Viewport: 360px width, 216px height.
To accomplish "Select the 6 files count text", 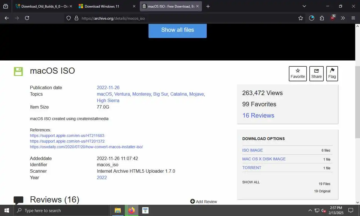I will point(326,150).
